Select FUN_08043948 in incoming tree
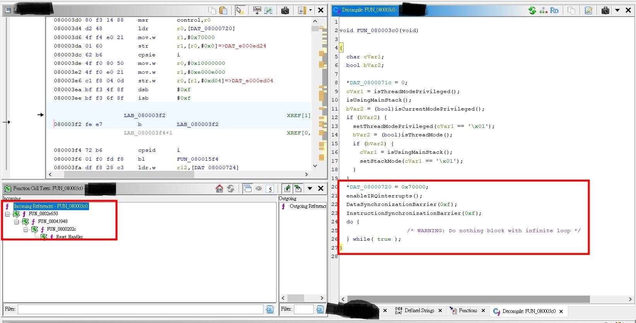 (x=53, y=221)
